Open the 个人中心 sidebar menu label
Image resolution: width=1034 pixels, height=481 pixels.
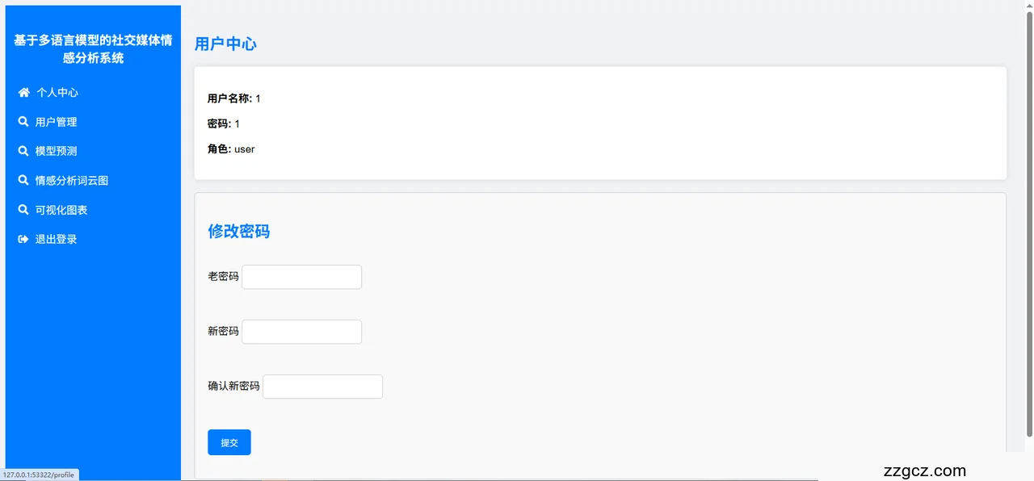57,93
